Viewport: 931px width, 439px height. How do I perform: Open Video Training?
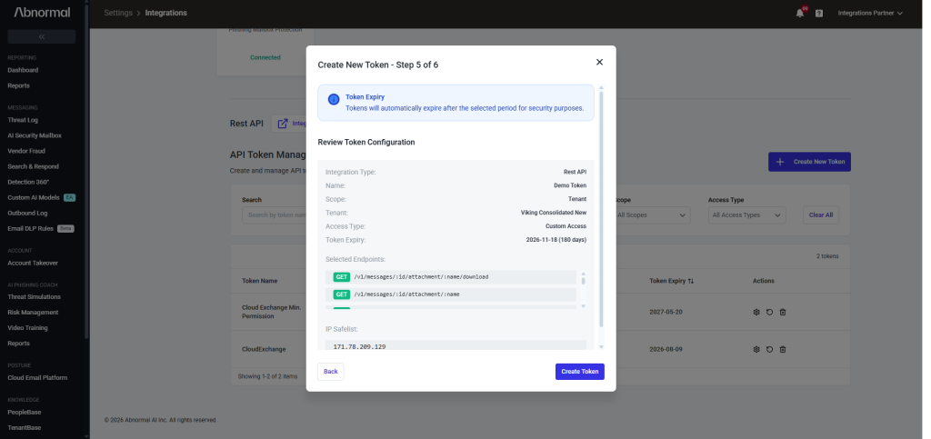27,327
